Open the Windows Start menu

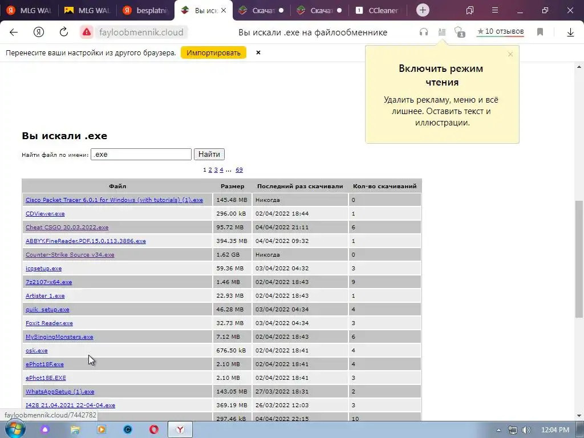pos(15,429)
